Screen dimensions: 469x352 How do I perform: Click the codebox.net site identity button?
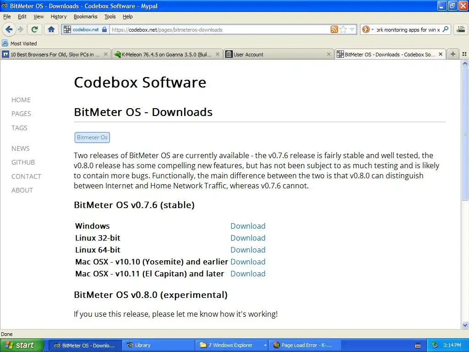[x=85, y=30]
